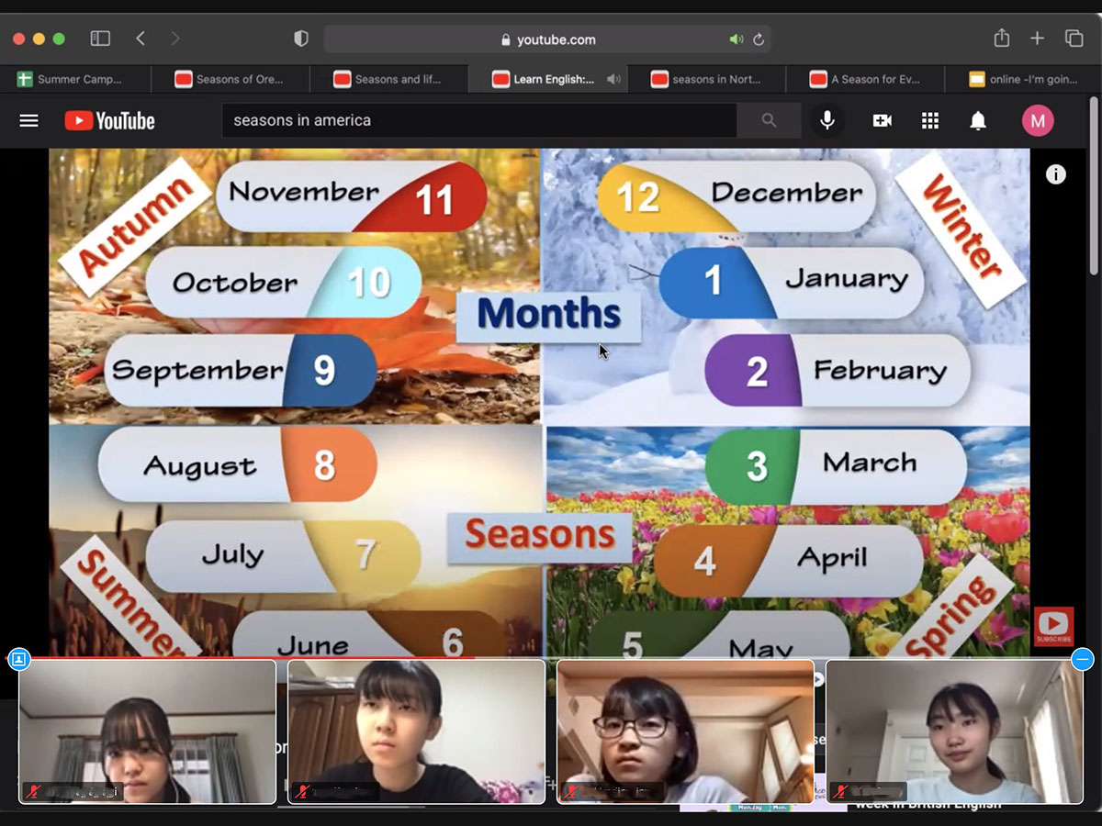The width and height of the screenshot is (1102, 826).
Task: Open the notifications bell
Action: (978, 120)
